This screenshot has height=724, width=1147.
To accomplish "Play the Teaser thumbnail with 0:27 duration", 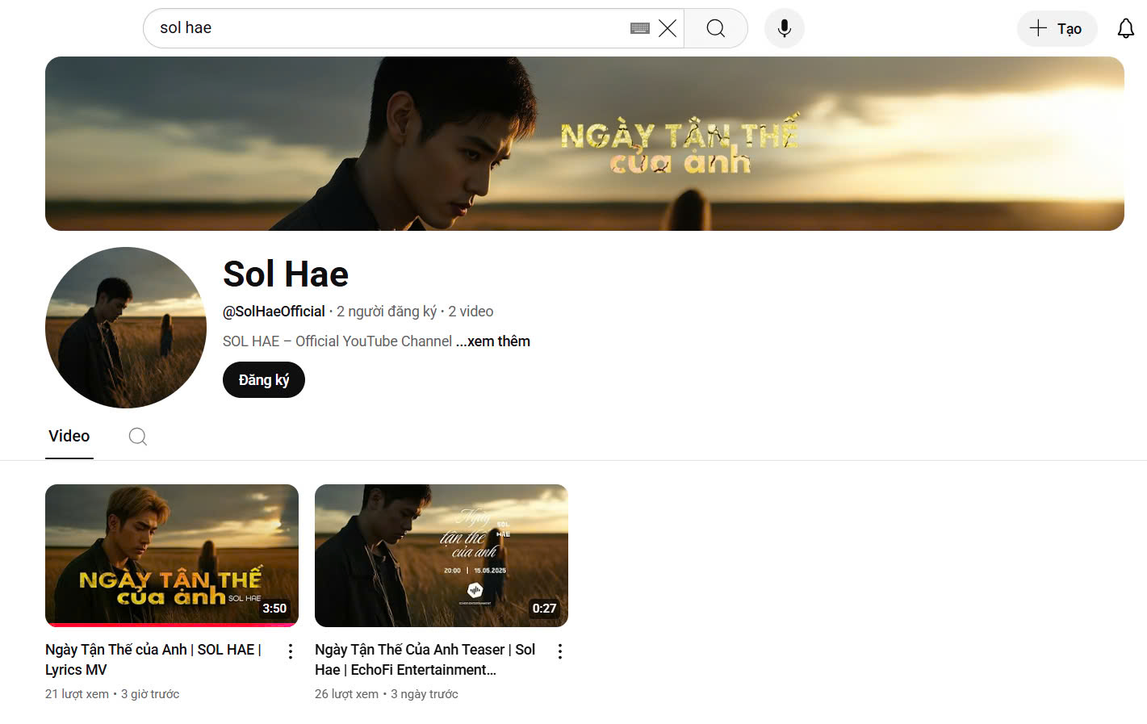I will [x=442, y=555].
